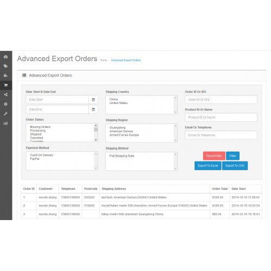The image size is (271, 271).
Task: Open the Tools wrench sidebar icon
Action: tap(5, 114)
